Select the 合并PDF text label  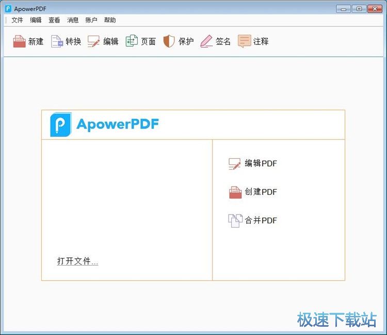(261, 220)
